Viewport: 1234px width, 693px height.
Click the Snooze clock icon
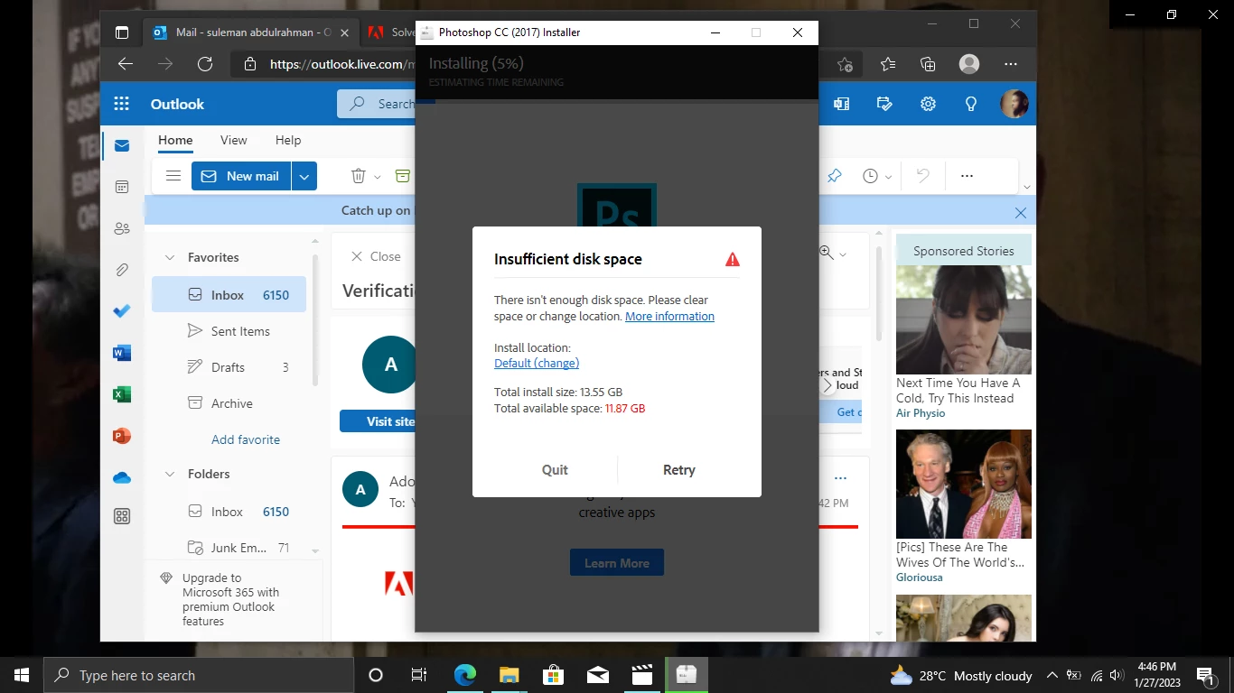(871, 176)
